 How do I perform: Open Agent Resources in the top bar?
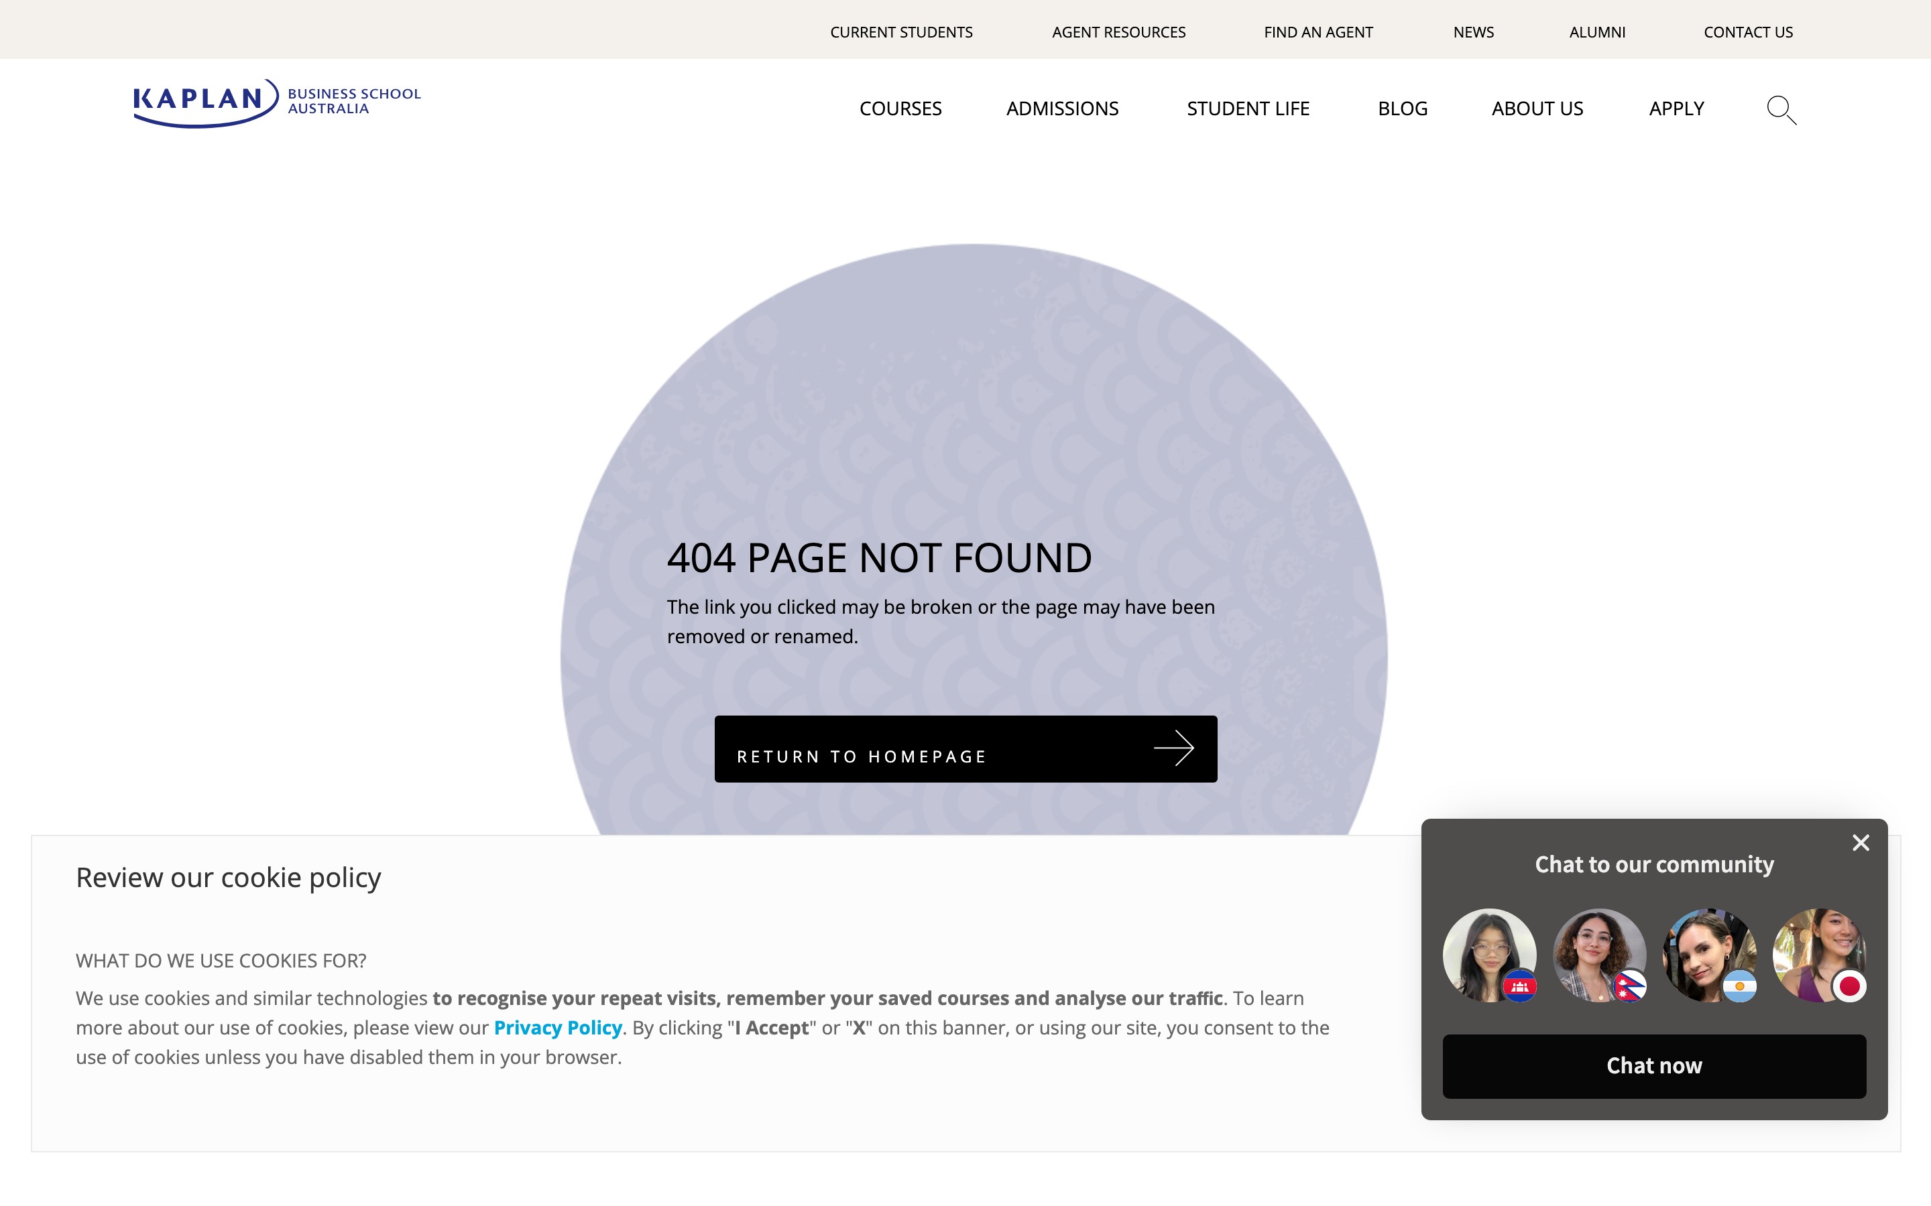click(1118, 32)
